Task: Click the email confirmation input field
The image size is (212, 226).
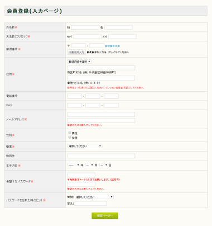Action: [x=101, y=120]
